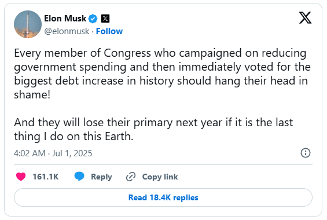Click the black X affiliate badge beside name

105,19
